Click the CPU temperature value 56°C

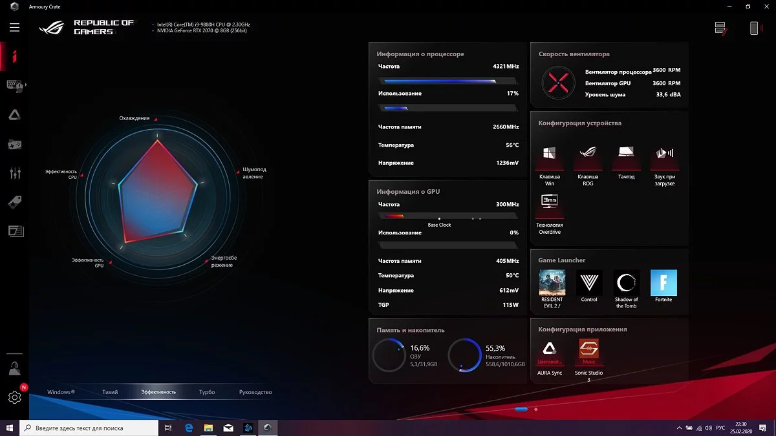[512, 145]
